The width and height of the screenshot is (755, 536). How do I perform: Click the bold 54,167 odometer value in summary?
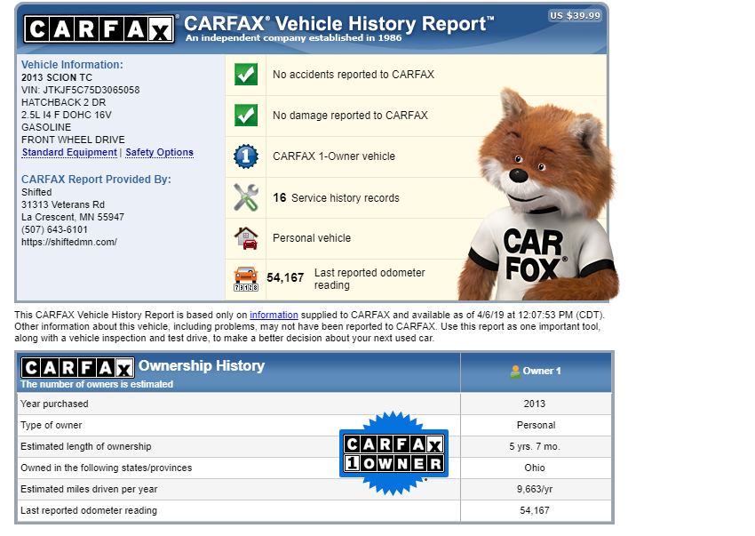(285, 277)
